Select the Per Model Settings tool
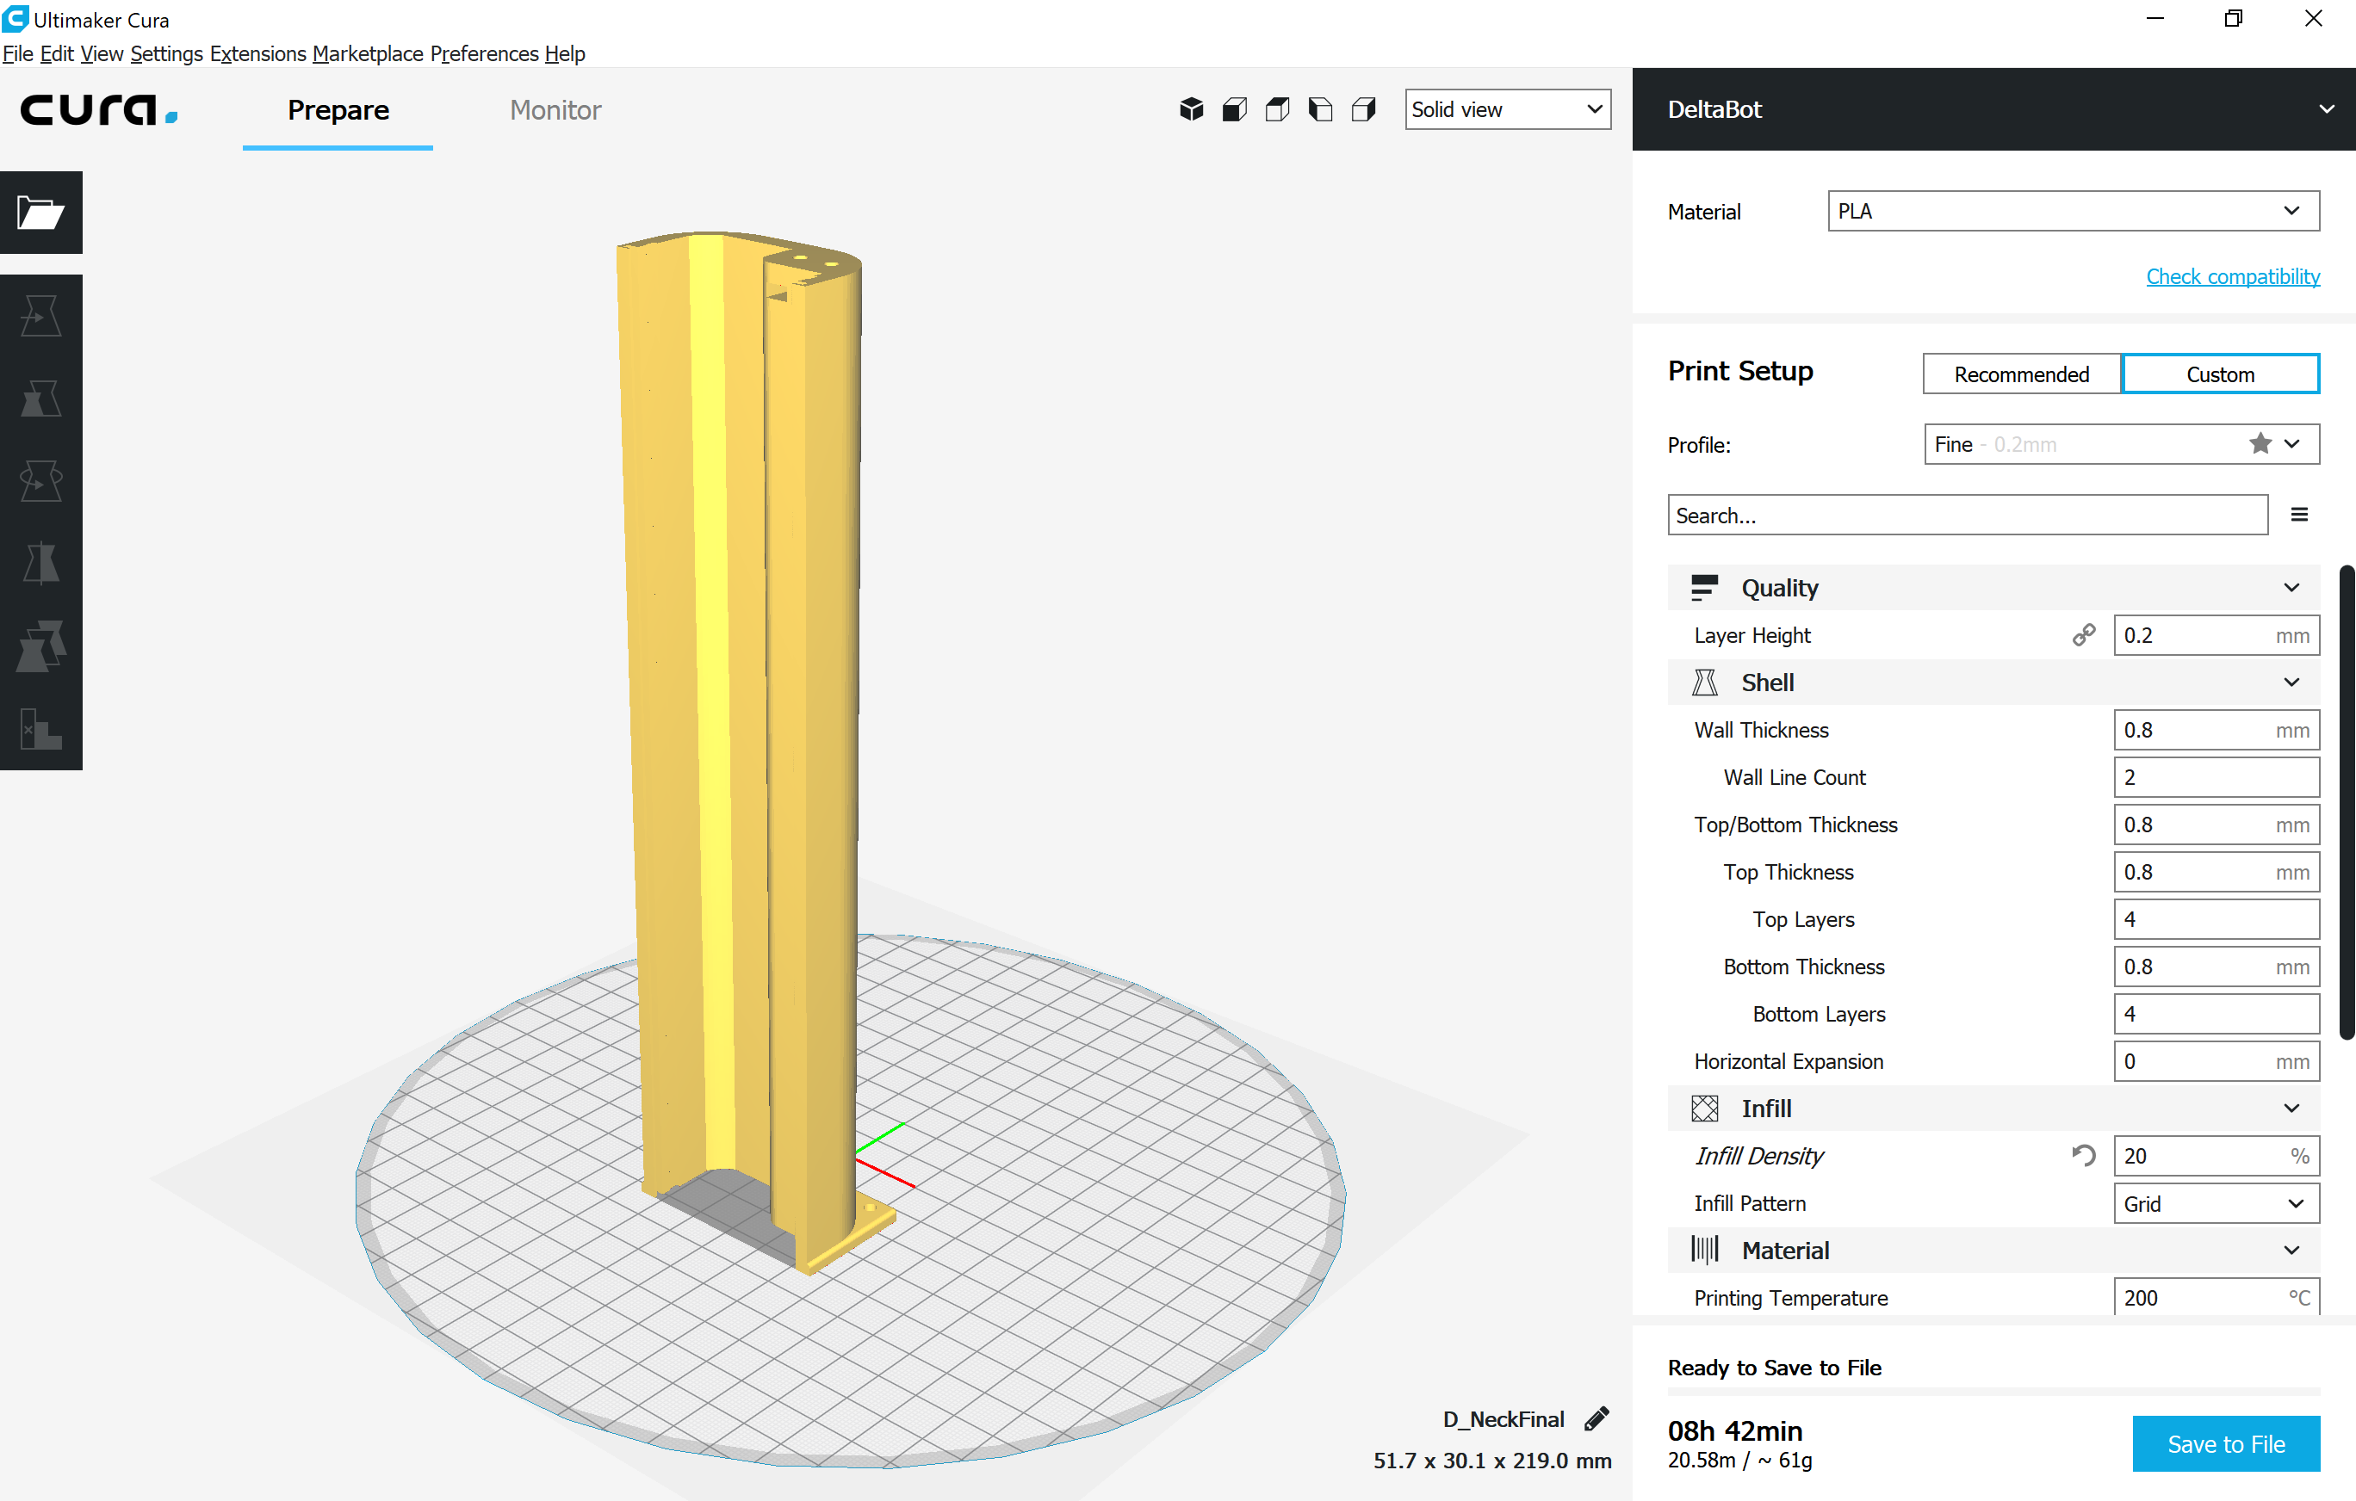Screen dimensions: 2356x1501 pos(41,645)
